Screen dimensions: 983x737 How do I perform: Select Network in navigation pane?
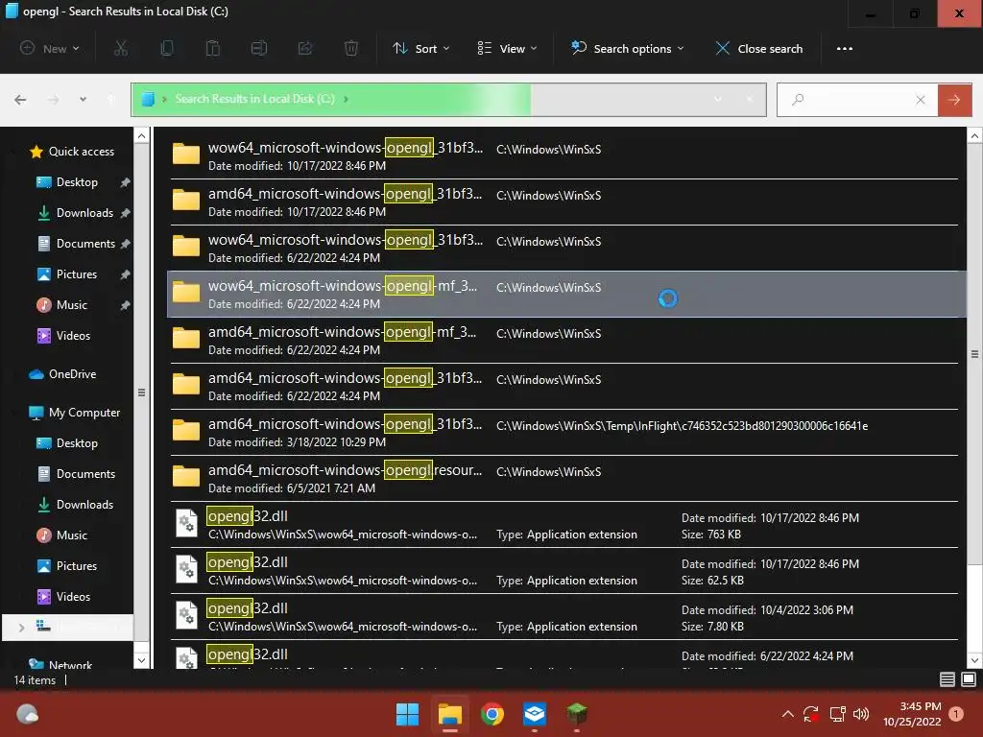60,664
